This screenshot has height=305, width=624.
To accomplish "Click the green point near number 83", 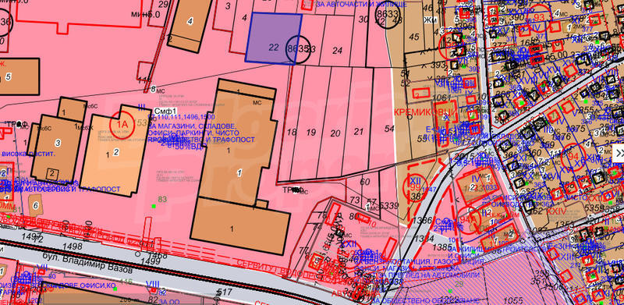I will click(153, 206).
